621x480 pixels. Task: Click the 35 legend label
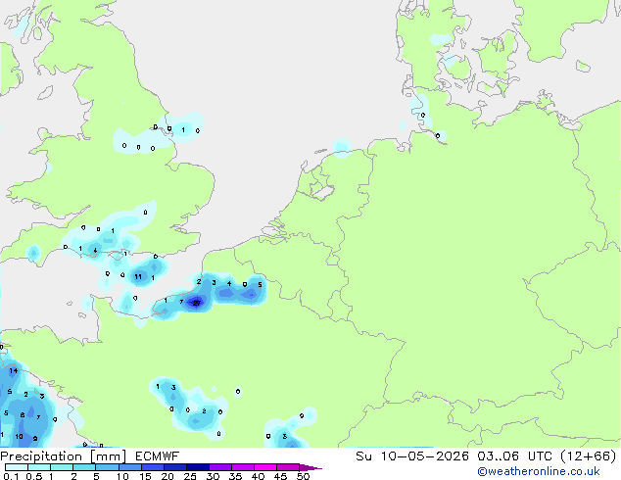[235, 476]
